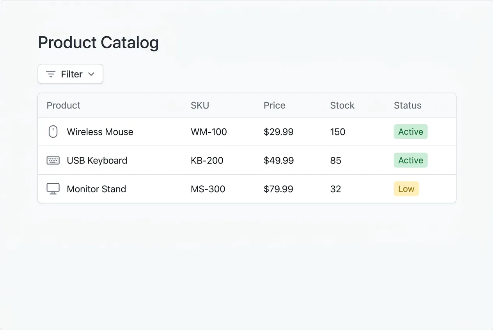
Task: Open the Filter dropdown
Action: pos(70,74)
